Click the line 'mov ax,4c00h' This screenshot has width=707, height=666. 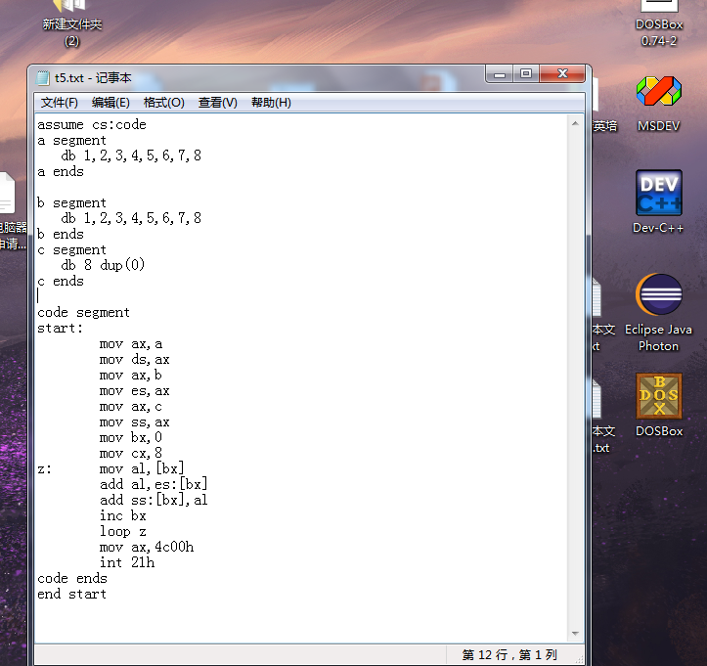click(147, 547)
